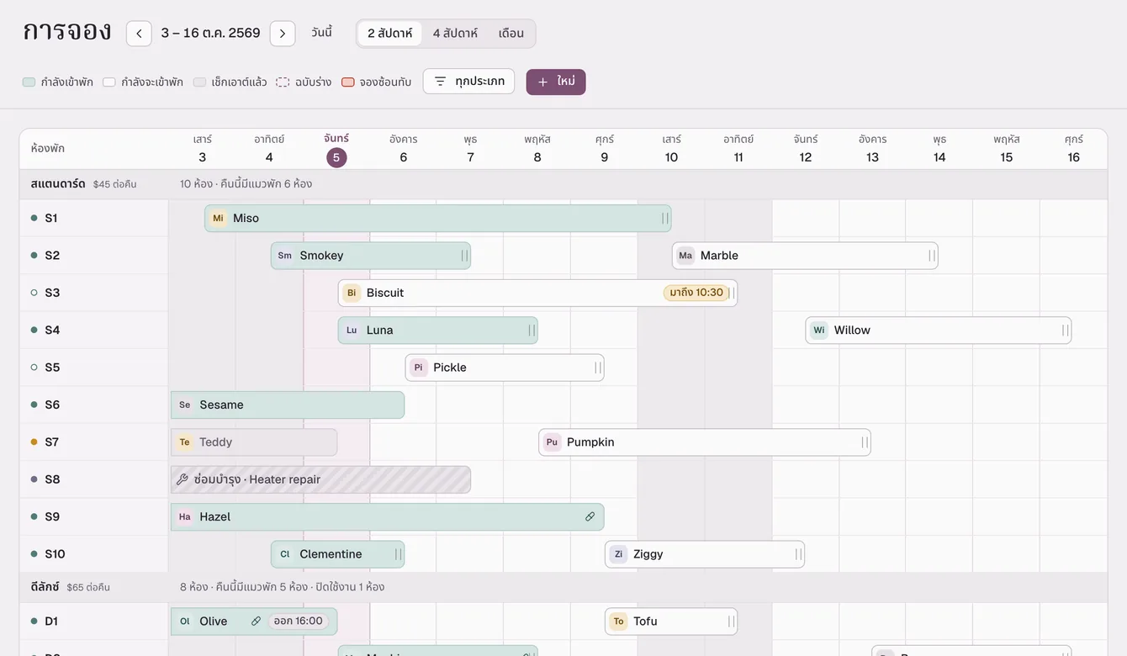Click the date range "3 – 16 ต.ค. 2569"
The height and width of the screenshot is (656, 1127).
[211, 34]
